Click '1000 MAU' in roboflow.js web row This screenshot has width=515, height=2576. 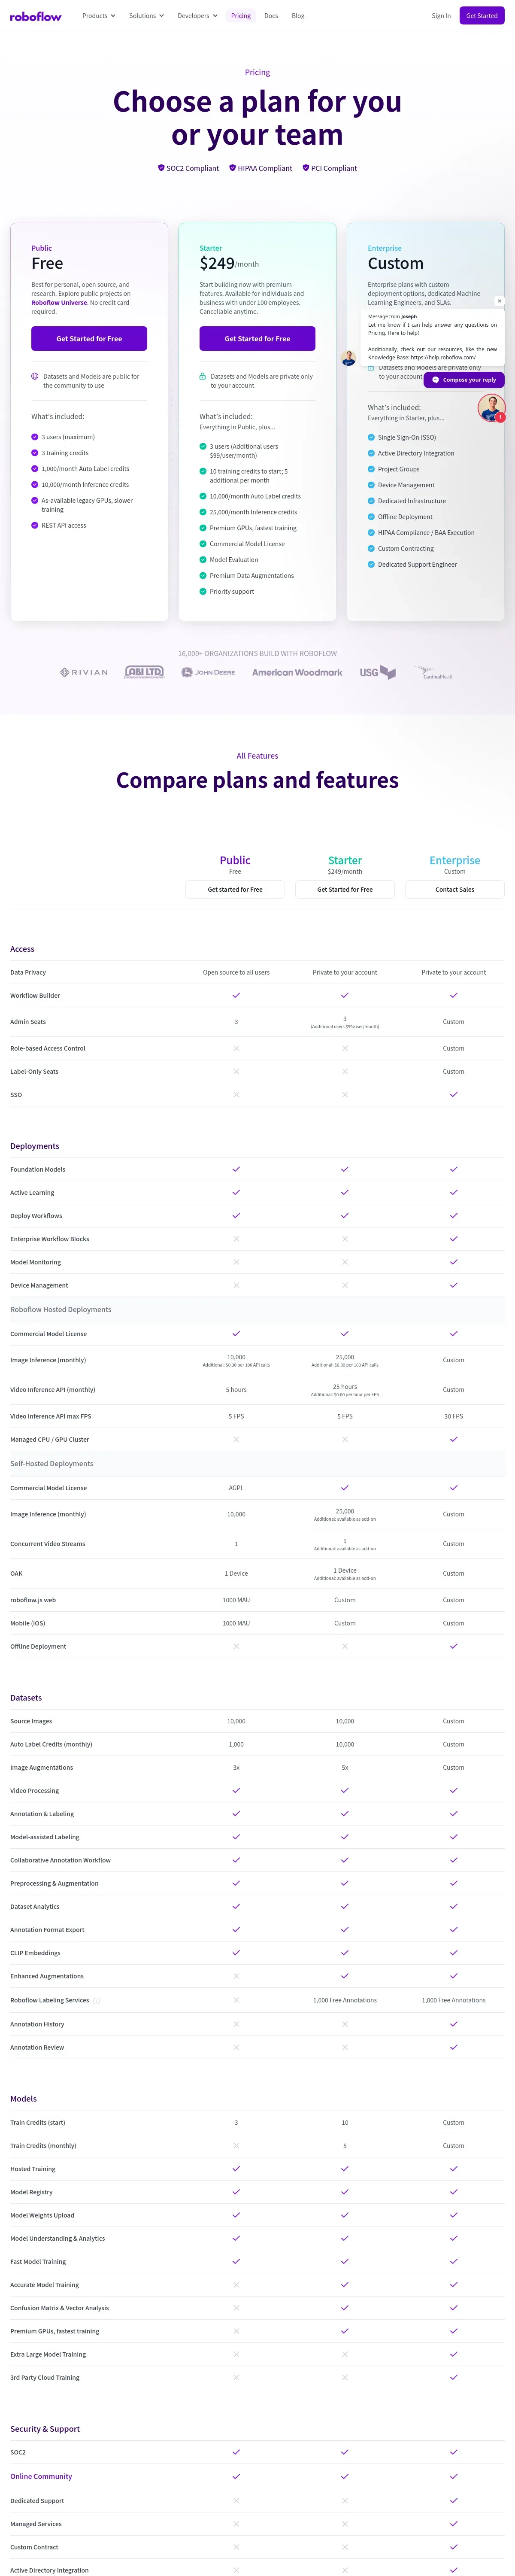pos(236,1600)
